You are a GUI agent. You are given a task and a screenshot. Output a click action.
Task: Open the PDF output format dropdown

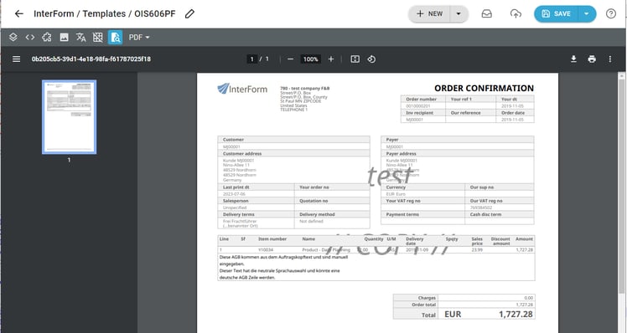click(x=139, y=37)
